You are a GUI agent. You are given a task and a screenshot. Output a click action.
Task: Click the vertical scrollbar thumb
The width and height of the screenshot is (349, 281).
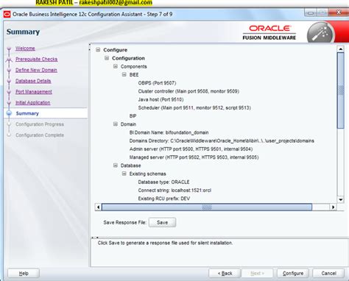click(341, 90)
